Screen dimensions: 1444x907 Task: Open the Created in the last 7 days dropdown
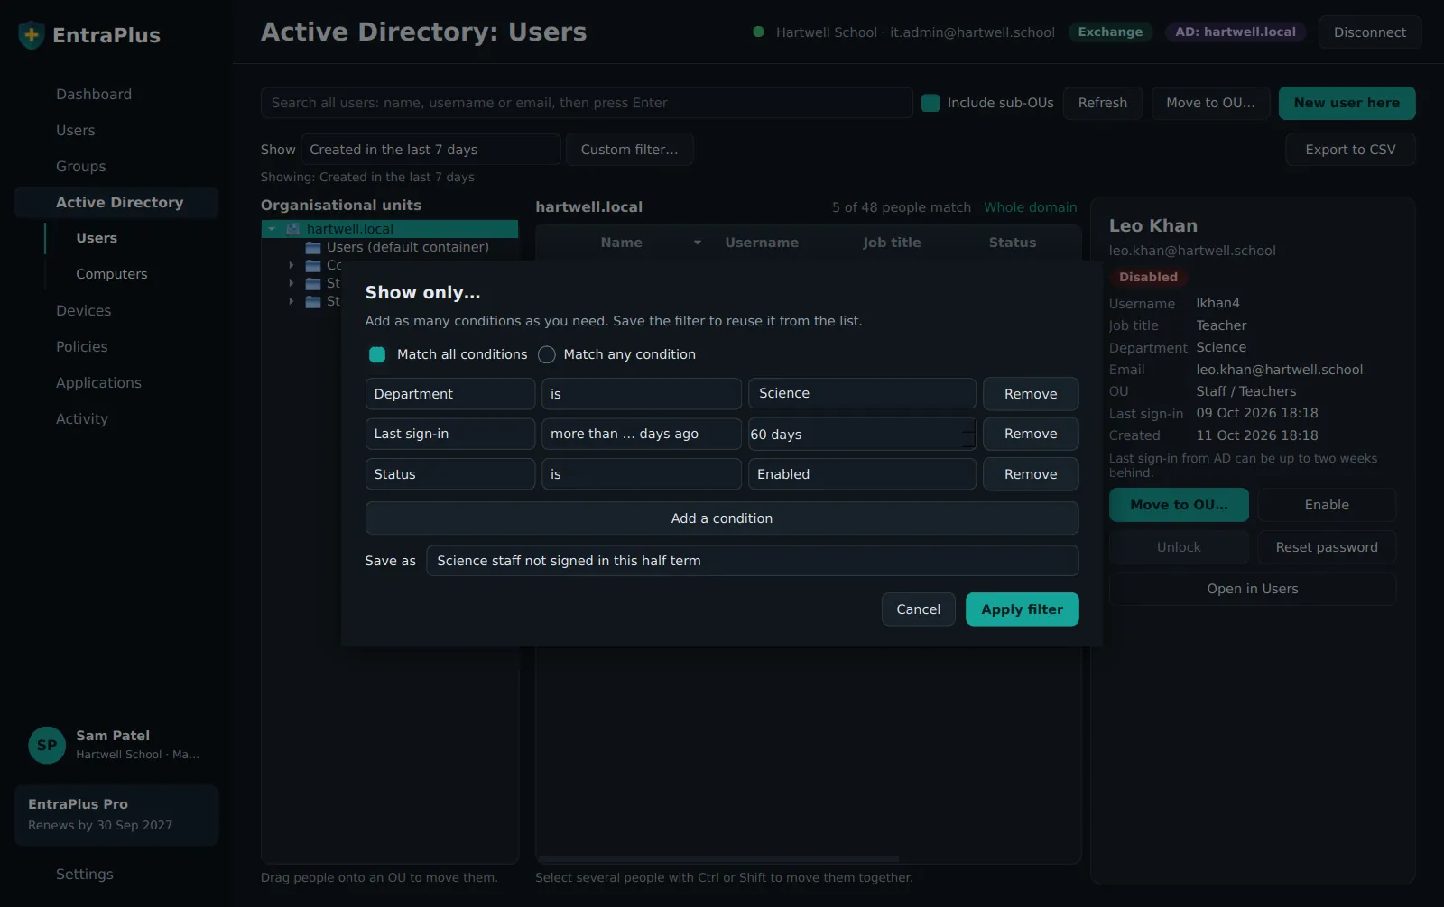tap(430, 150)
